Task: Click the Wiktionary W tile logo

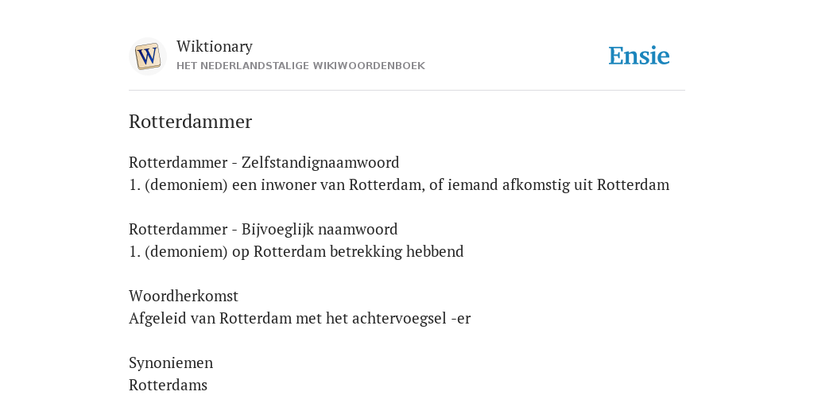Action: (x=147, y=56)
